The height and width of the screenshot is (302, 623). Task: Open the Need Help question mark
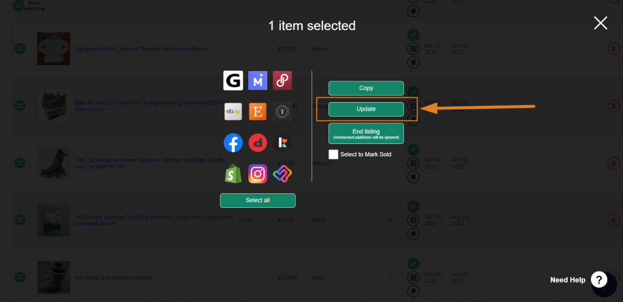[x=599, y=280]
